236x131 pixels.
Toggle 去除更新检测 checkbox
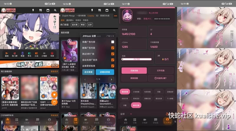click(113, 66)
